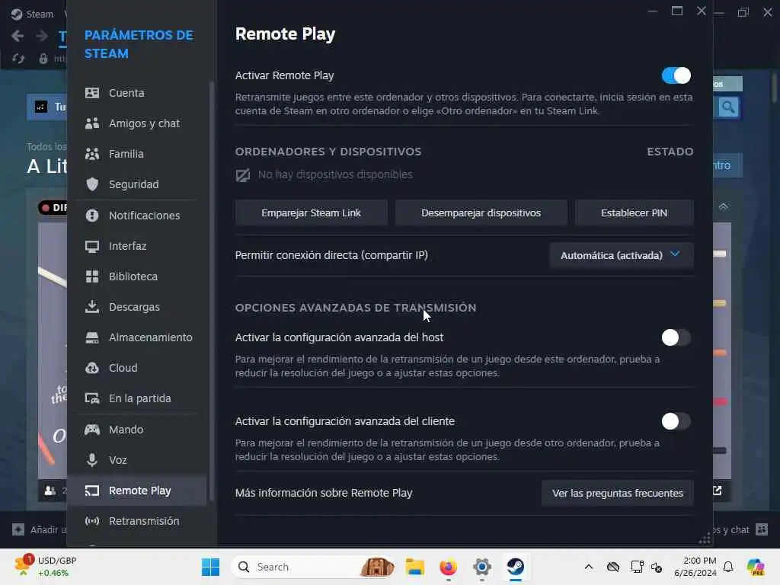
Task: Show hidden system tray icons chevron
Action: pyautogui.click(x=589, y=567)
